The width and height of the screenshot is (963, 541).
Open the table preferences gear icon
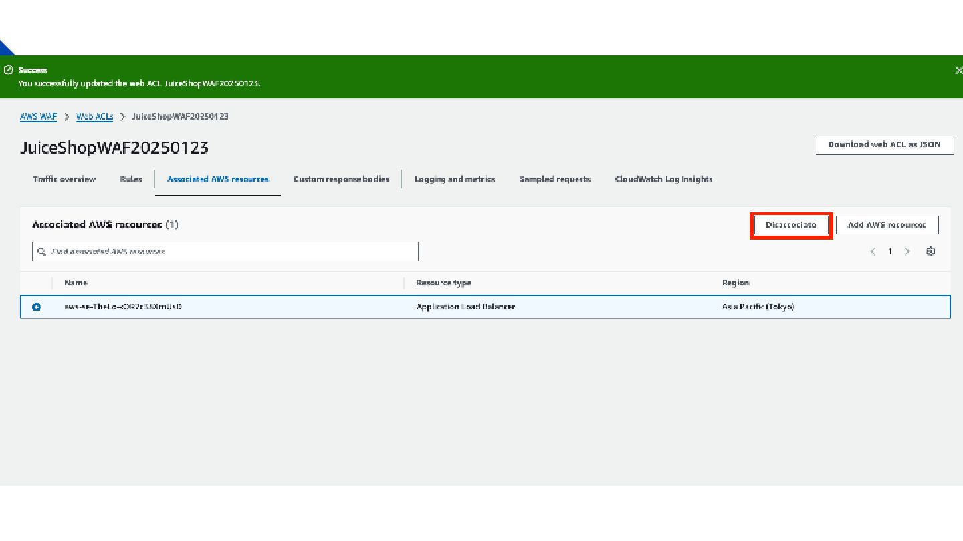[930, 252]
